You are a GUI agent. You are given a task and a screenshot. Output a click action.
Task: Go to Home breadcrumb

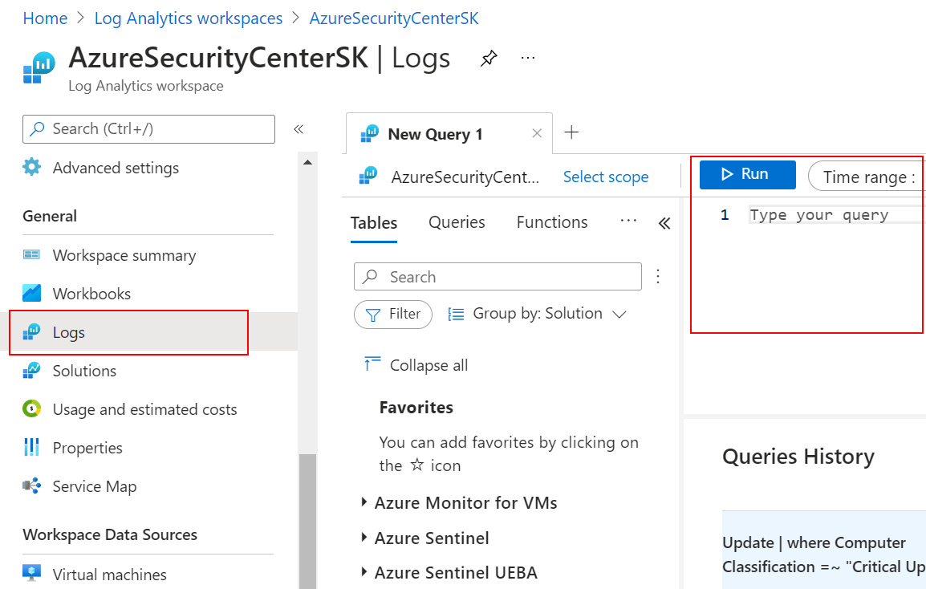point(45,18)
